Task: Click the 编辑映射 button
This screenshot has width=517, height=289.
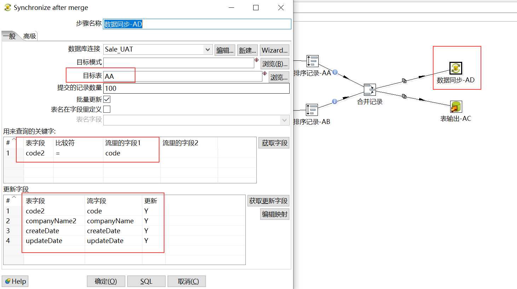Action: (275, 214)
